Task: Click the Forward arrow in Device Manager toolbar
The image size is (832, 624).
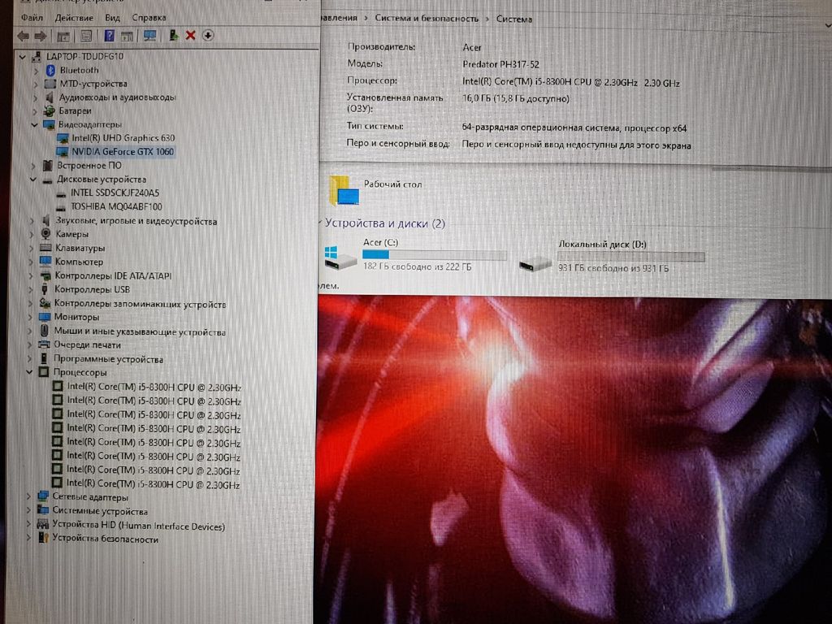Action: [x=41, y=36]
